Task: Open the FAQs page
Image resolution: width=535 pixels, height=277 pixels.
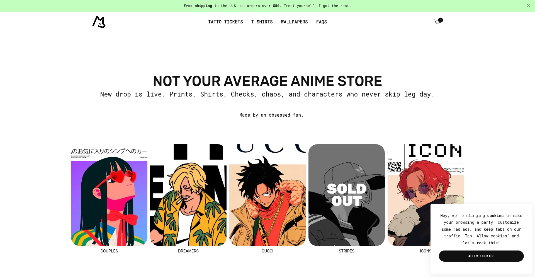Action: [321, 22]
